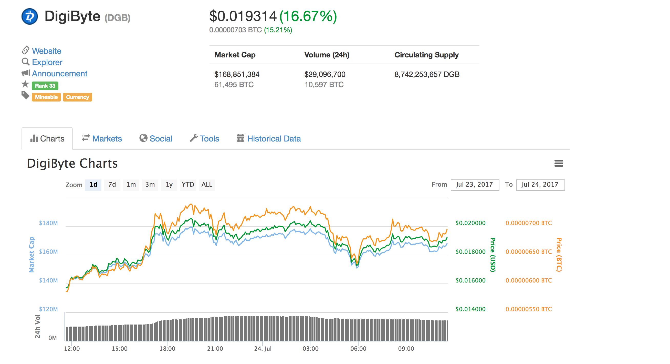The width and height of the screenshot is (670, 364).
Task: Click the 24h Vol axis label
Action: [38, 327]
